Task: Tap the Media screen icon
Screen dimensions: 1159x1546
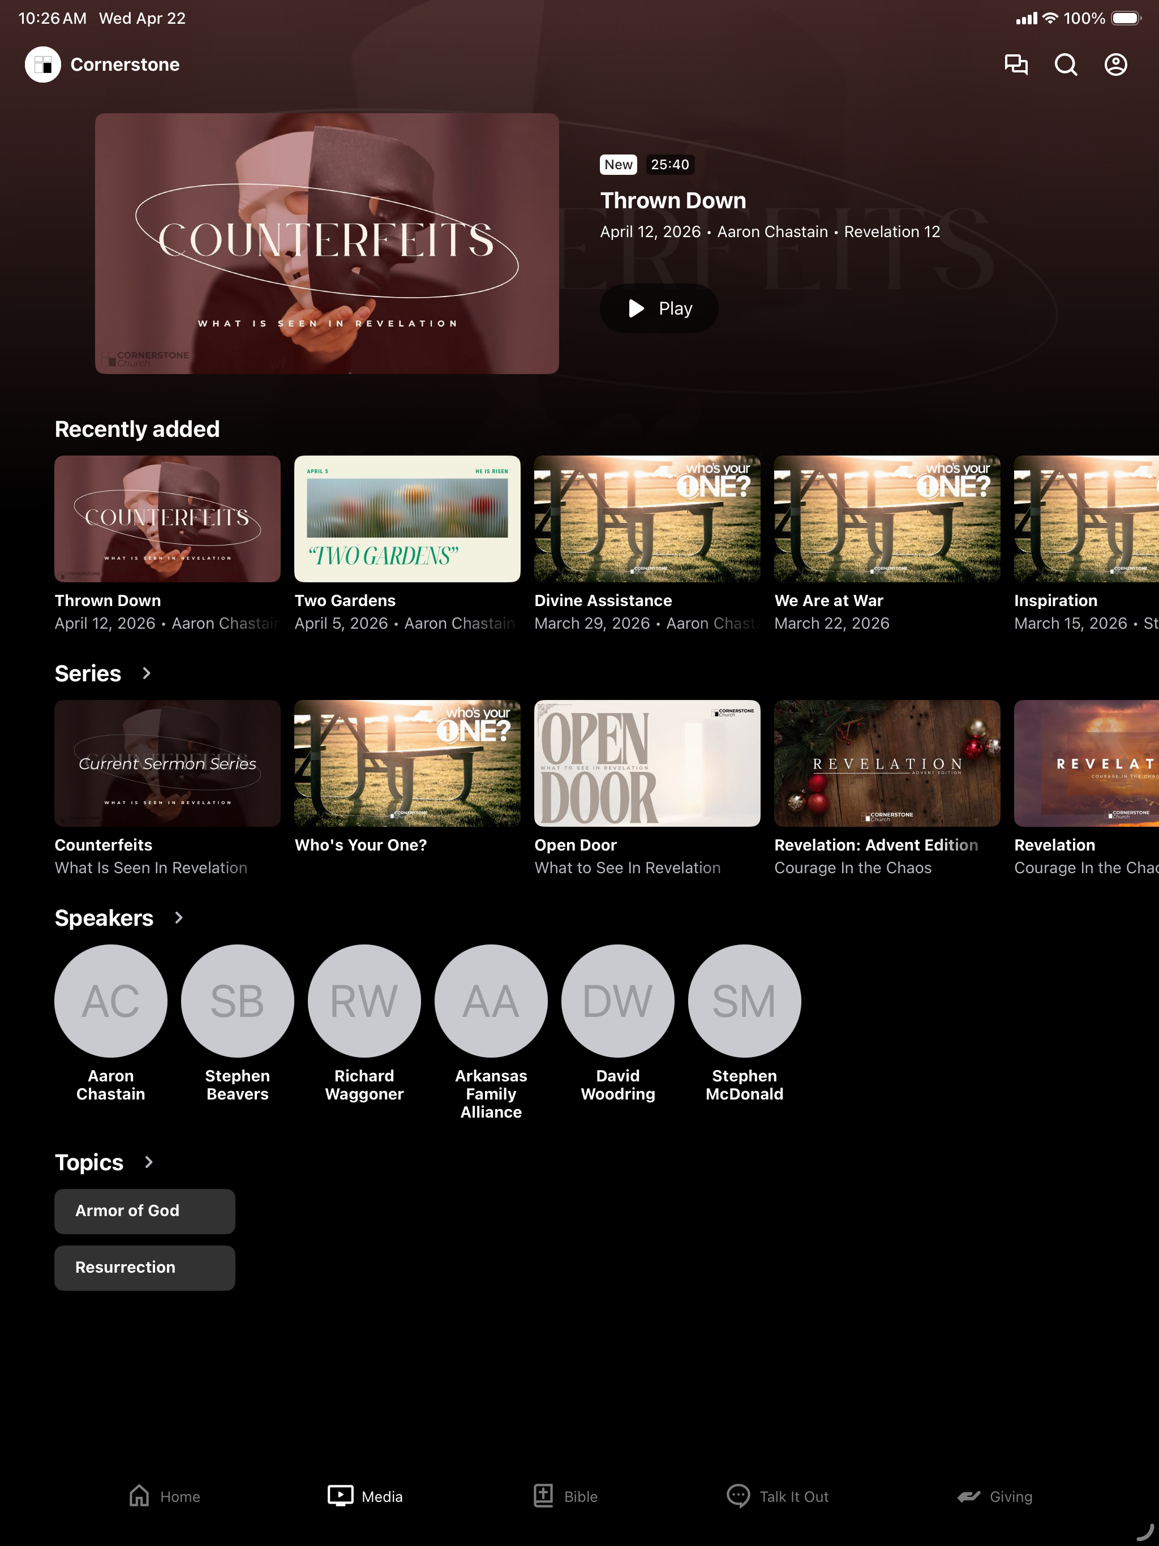Action: coord(341,1496)
